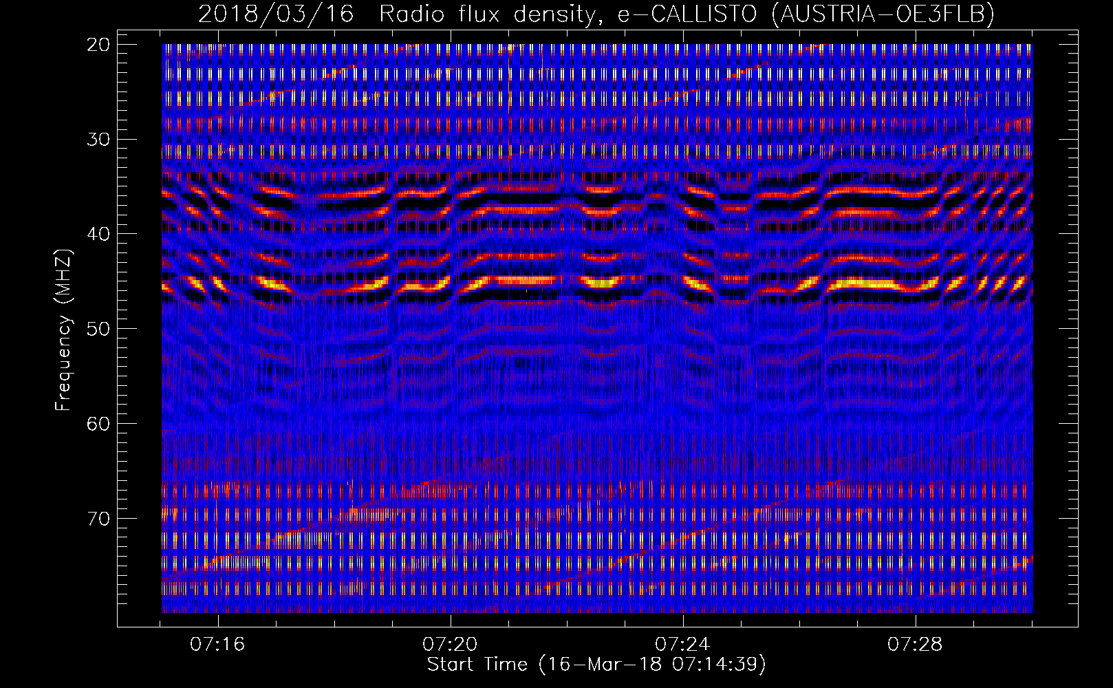
Task: Click the 07:16 time axis label
Action: click(x=218, y=645)
